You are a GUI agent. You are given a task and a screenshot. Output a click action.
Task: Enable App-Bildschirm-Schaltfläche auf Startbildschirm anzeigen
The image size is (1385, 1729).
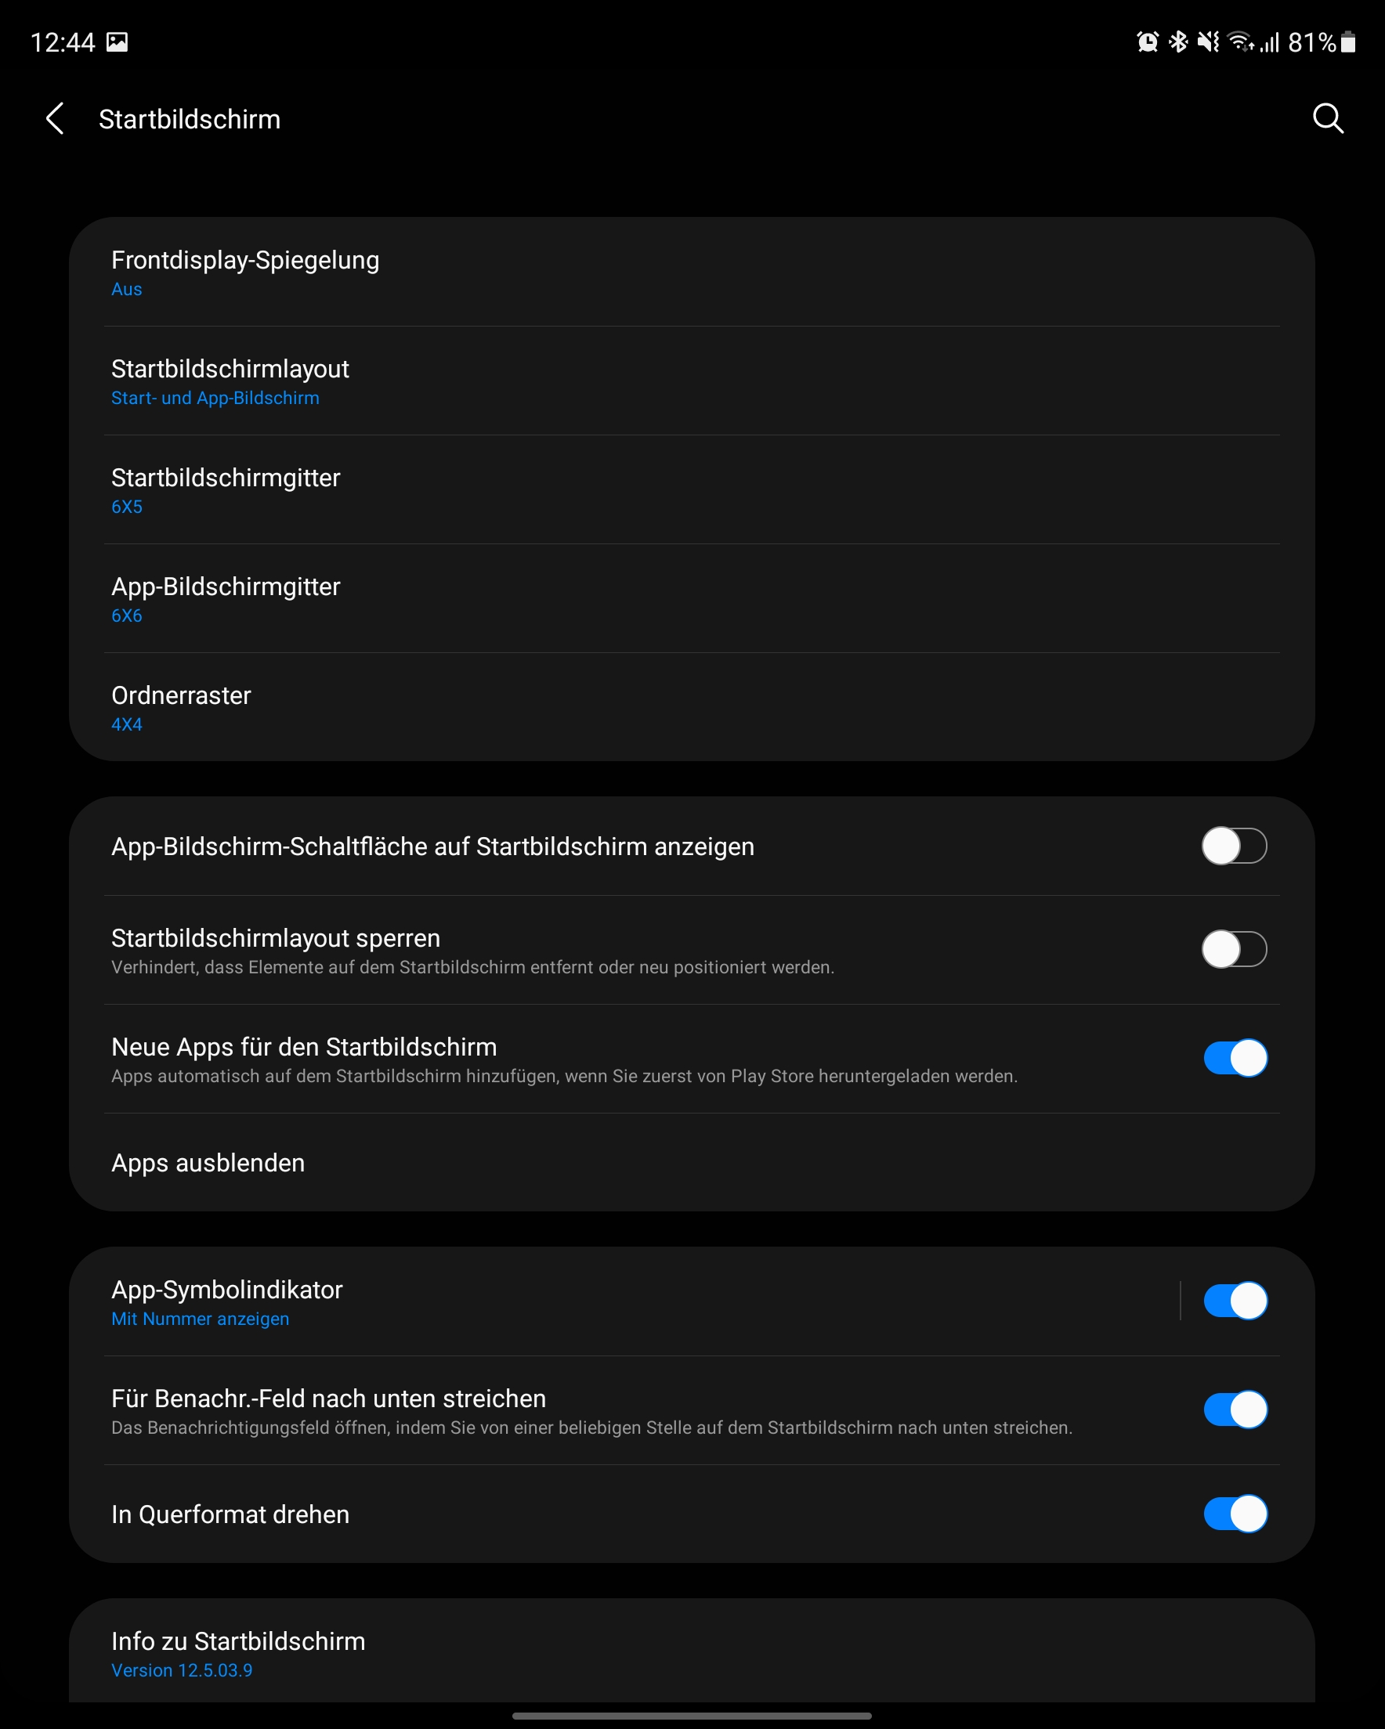(x=1234, y=846)
